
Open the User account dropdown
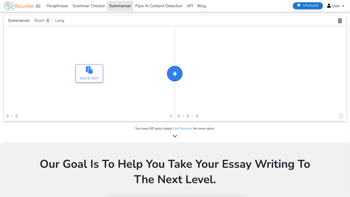point(336,6)
